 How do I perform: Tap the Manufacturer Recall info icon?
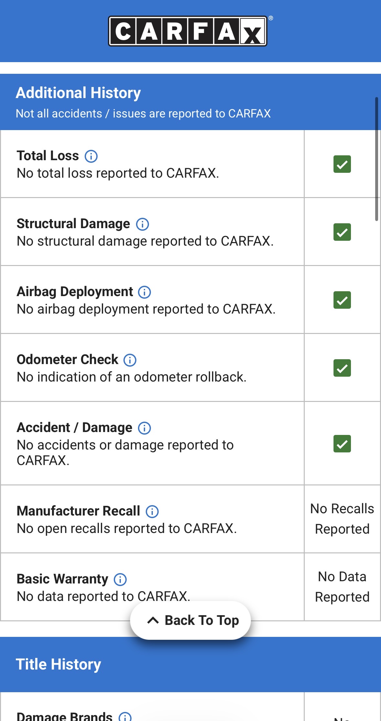tap(152, 512)
